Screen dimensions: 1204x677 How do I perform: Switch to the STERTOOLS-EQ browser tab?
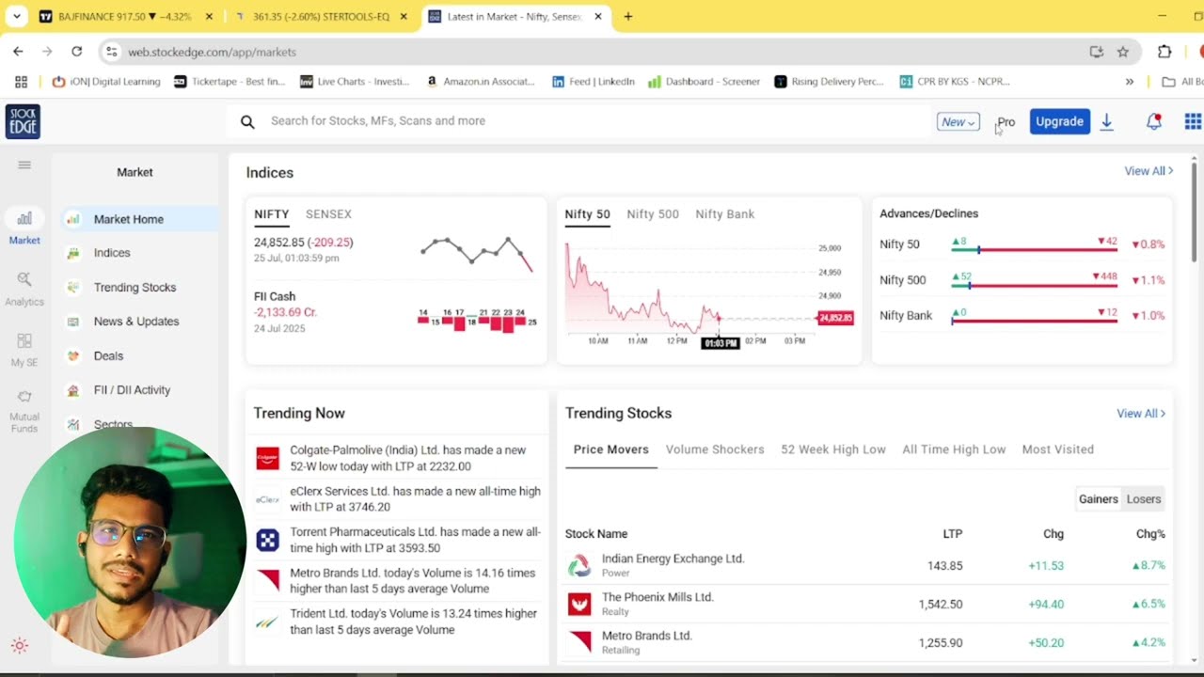(x=321, y=16)
